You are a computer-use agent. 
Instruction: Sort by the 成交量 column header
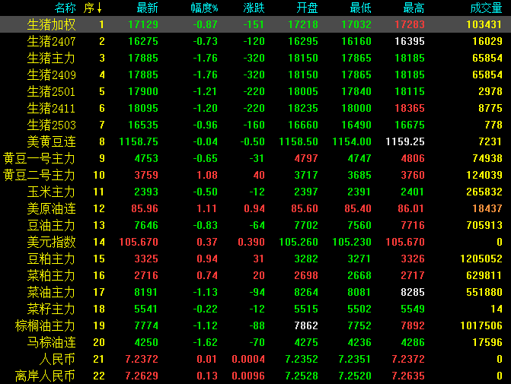(486, 8)
